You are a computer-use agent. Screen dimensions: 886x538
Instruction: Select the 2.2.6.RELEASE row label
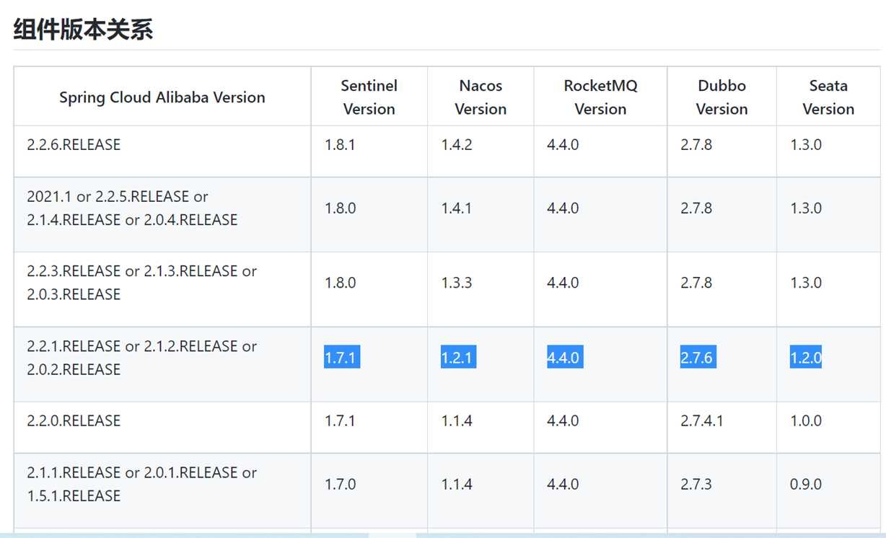point(74,145)
